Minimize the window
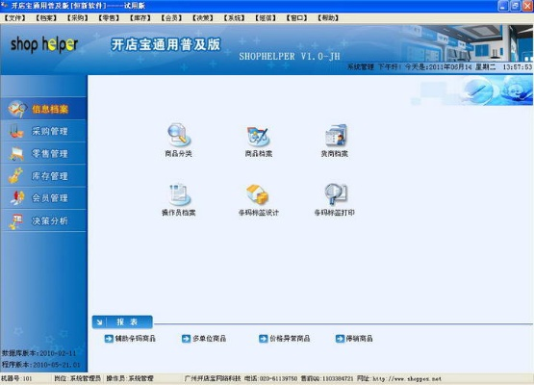Image resolution: width=534 pixels, height=385 pixels. (503, 6)
